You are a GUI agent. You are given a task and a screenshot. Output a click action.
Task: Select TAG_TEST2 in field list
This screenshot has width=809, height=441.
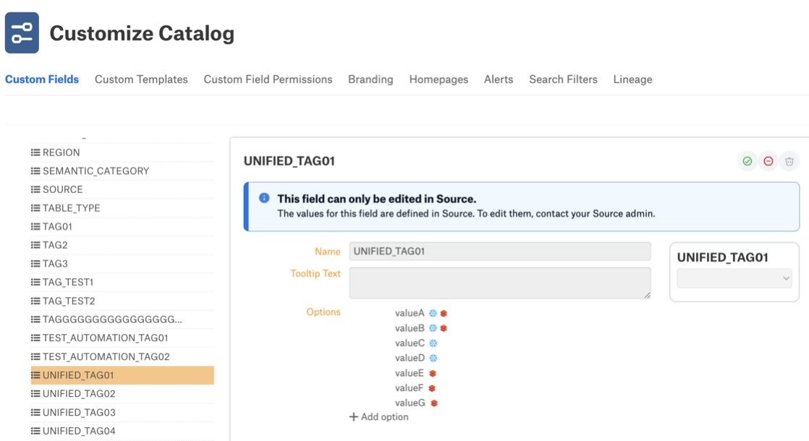[x=122, y=301]
